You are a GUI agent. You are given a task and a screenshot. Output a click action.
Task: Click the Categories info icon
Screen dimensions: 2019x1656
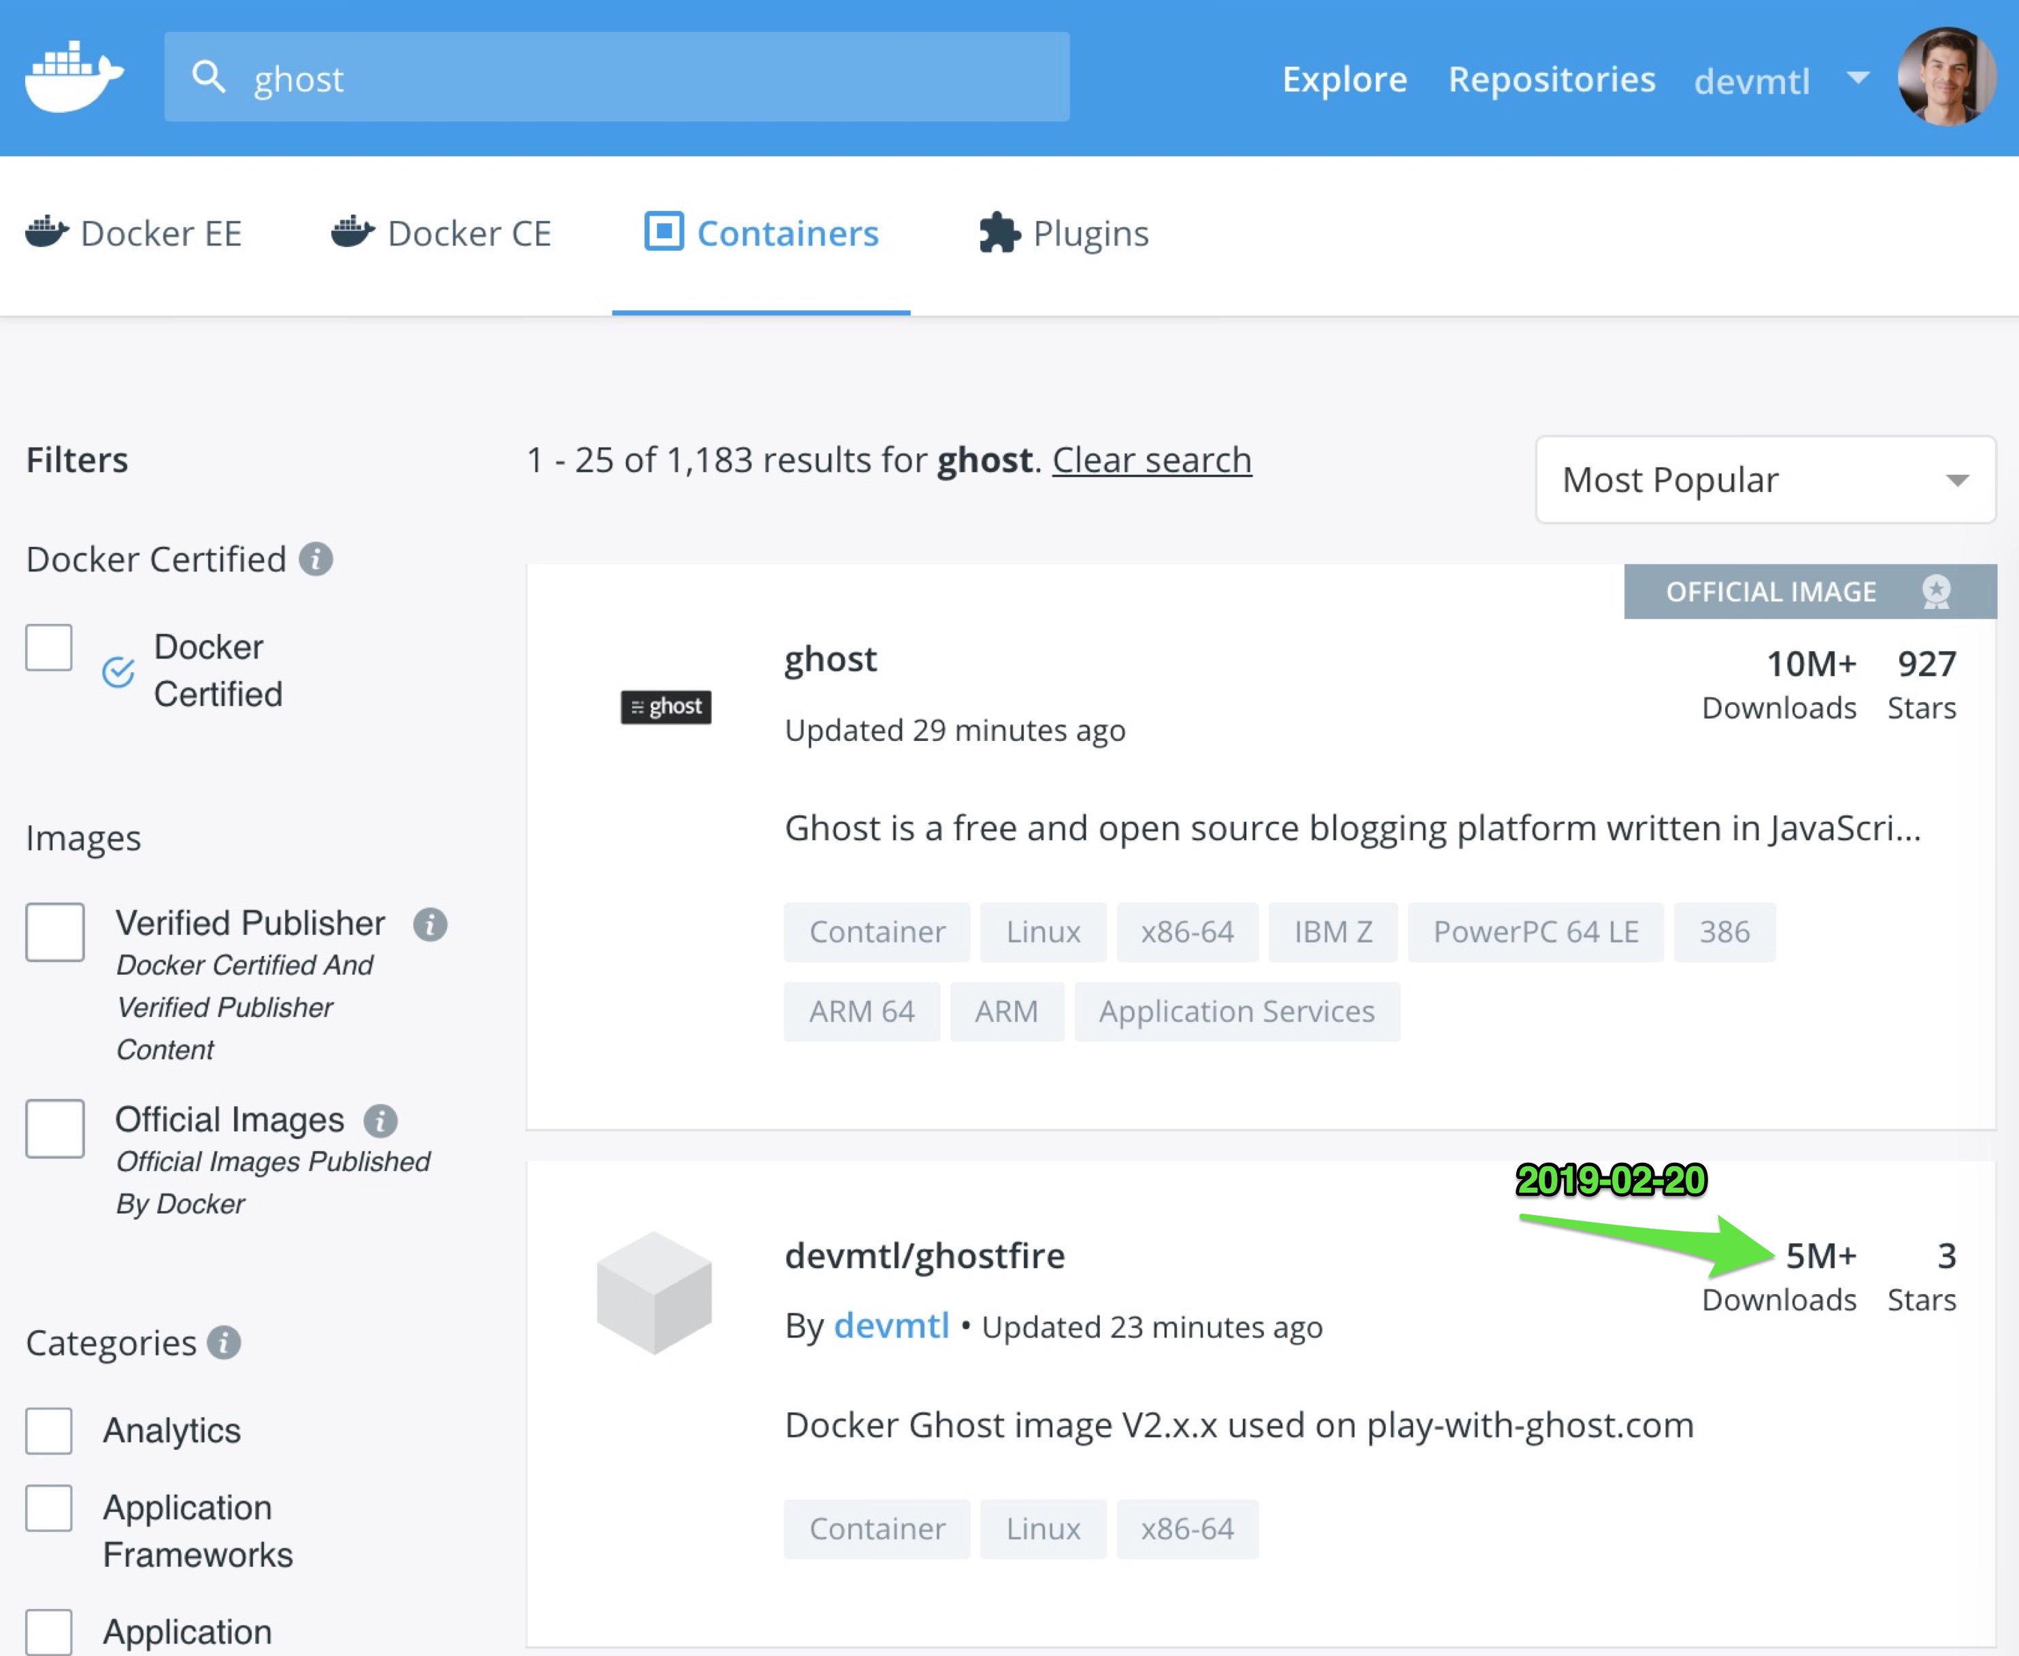[224, 1343]
